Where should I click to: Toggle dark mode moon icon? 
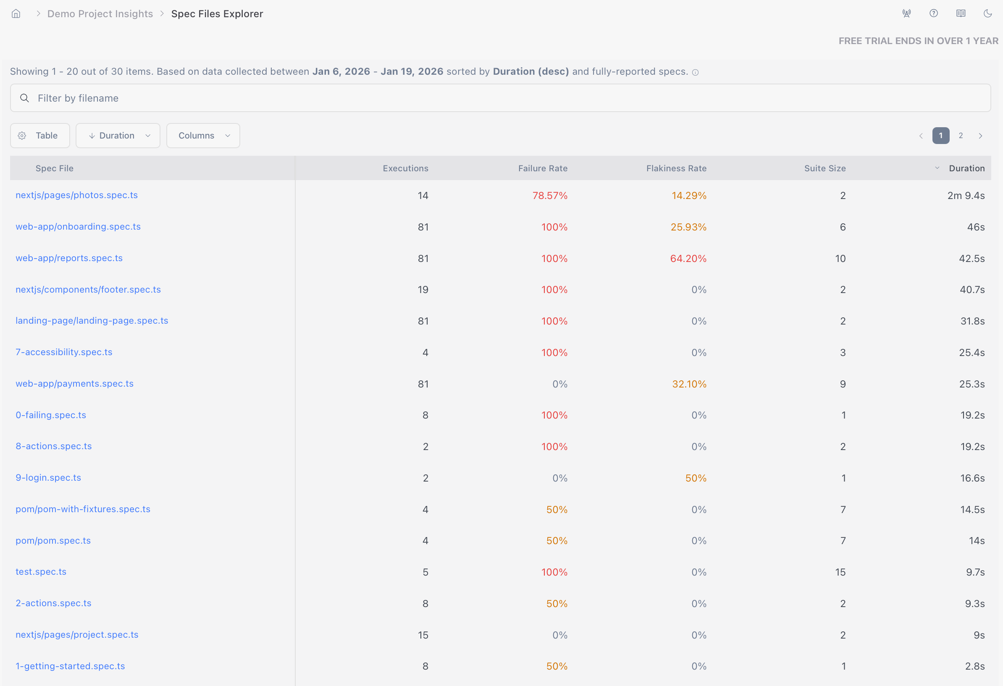click(987, 13)
